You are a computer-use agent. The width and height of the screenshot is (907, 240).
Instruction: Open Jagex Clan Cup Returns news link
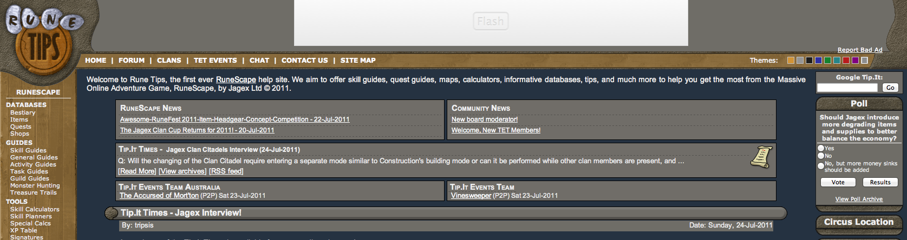point(197,130)
